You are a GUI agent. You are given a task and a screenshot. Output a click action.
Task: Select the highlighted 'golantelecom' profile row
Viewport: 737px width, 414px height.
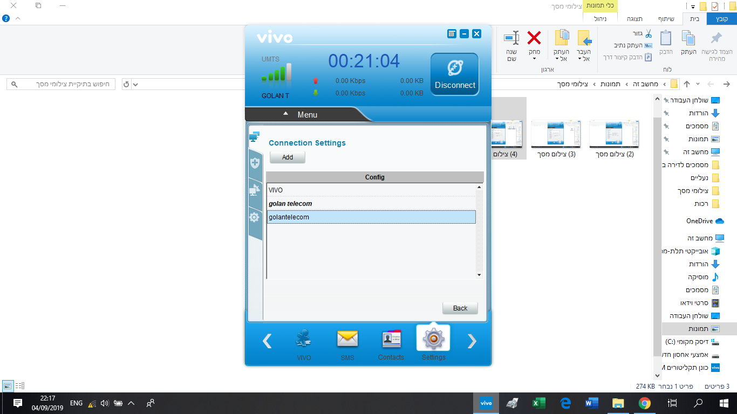click(371, 217)
